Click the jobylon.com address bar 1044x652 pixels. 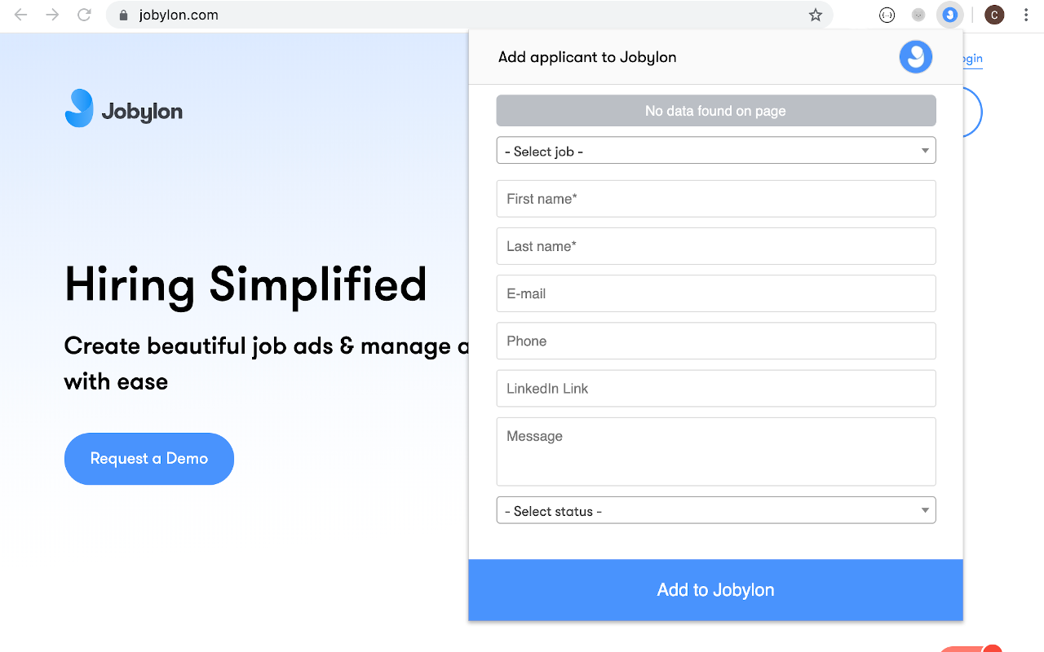click(x=457, y=15)
